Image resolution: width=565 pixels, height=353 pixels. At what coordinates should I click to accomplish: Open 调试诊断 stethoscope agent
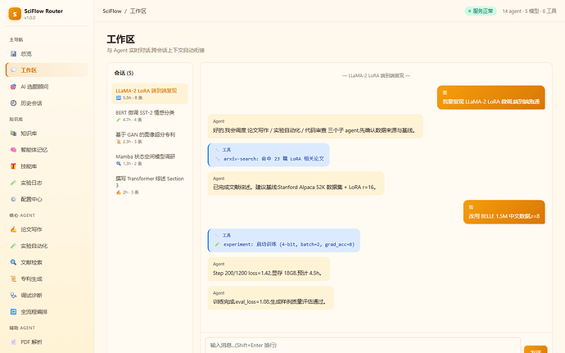pos(47,296)
